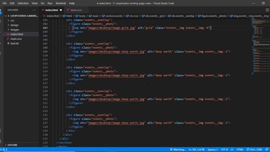The height and width of the screenshot is (152, 270).
Task: Open the css folder in Explorer
Action: coord(12,21)
